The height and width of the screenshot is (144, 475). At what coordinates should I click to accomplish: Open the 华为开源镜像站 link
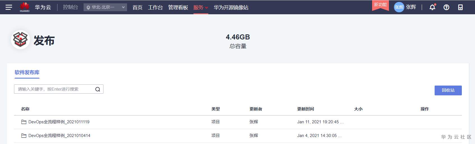click(231, 8)
